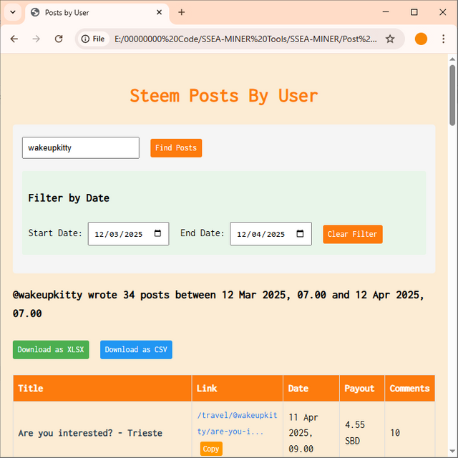Click the wakeupkitty username field
Viewport: 458px width, 458px height.
(81, 148)
